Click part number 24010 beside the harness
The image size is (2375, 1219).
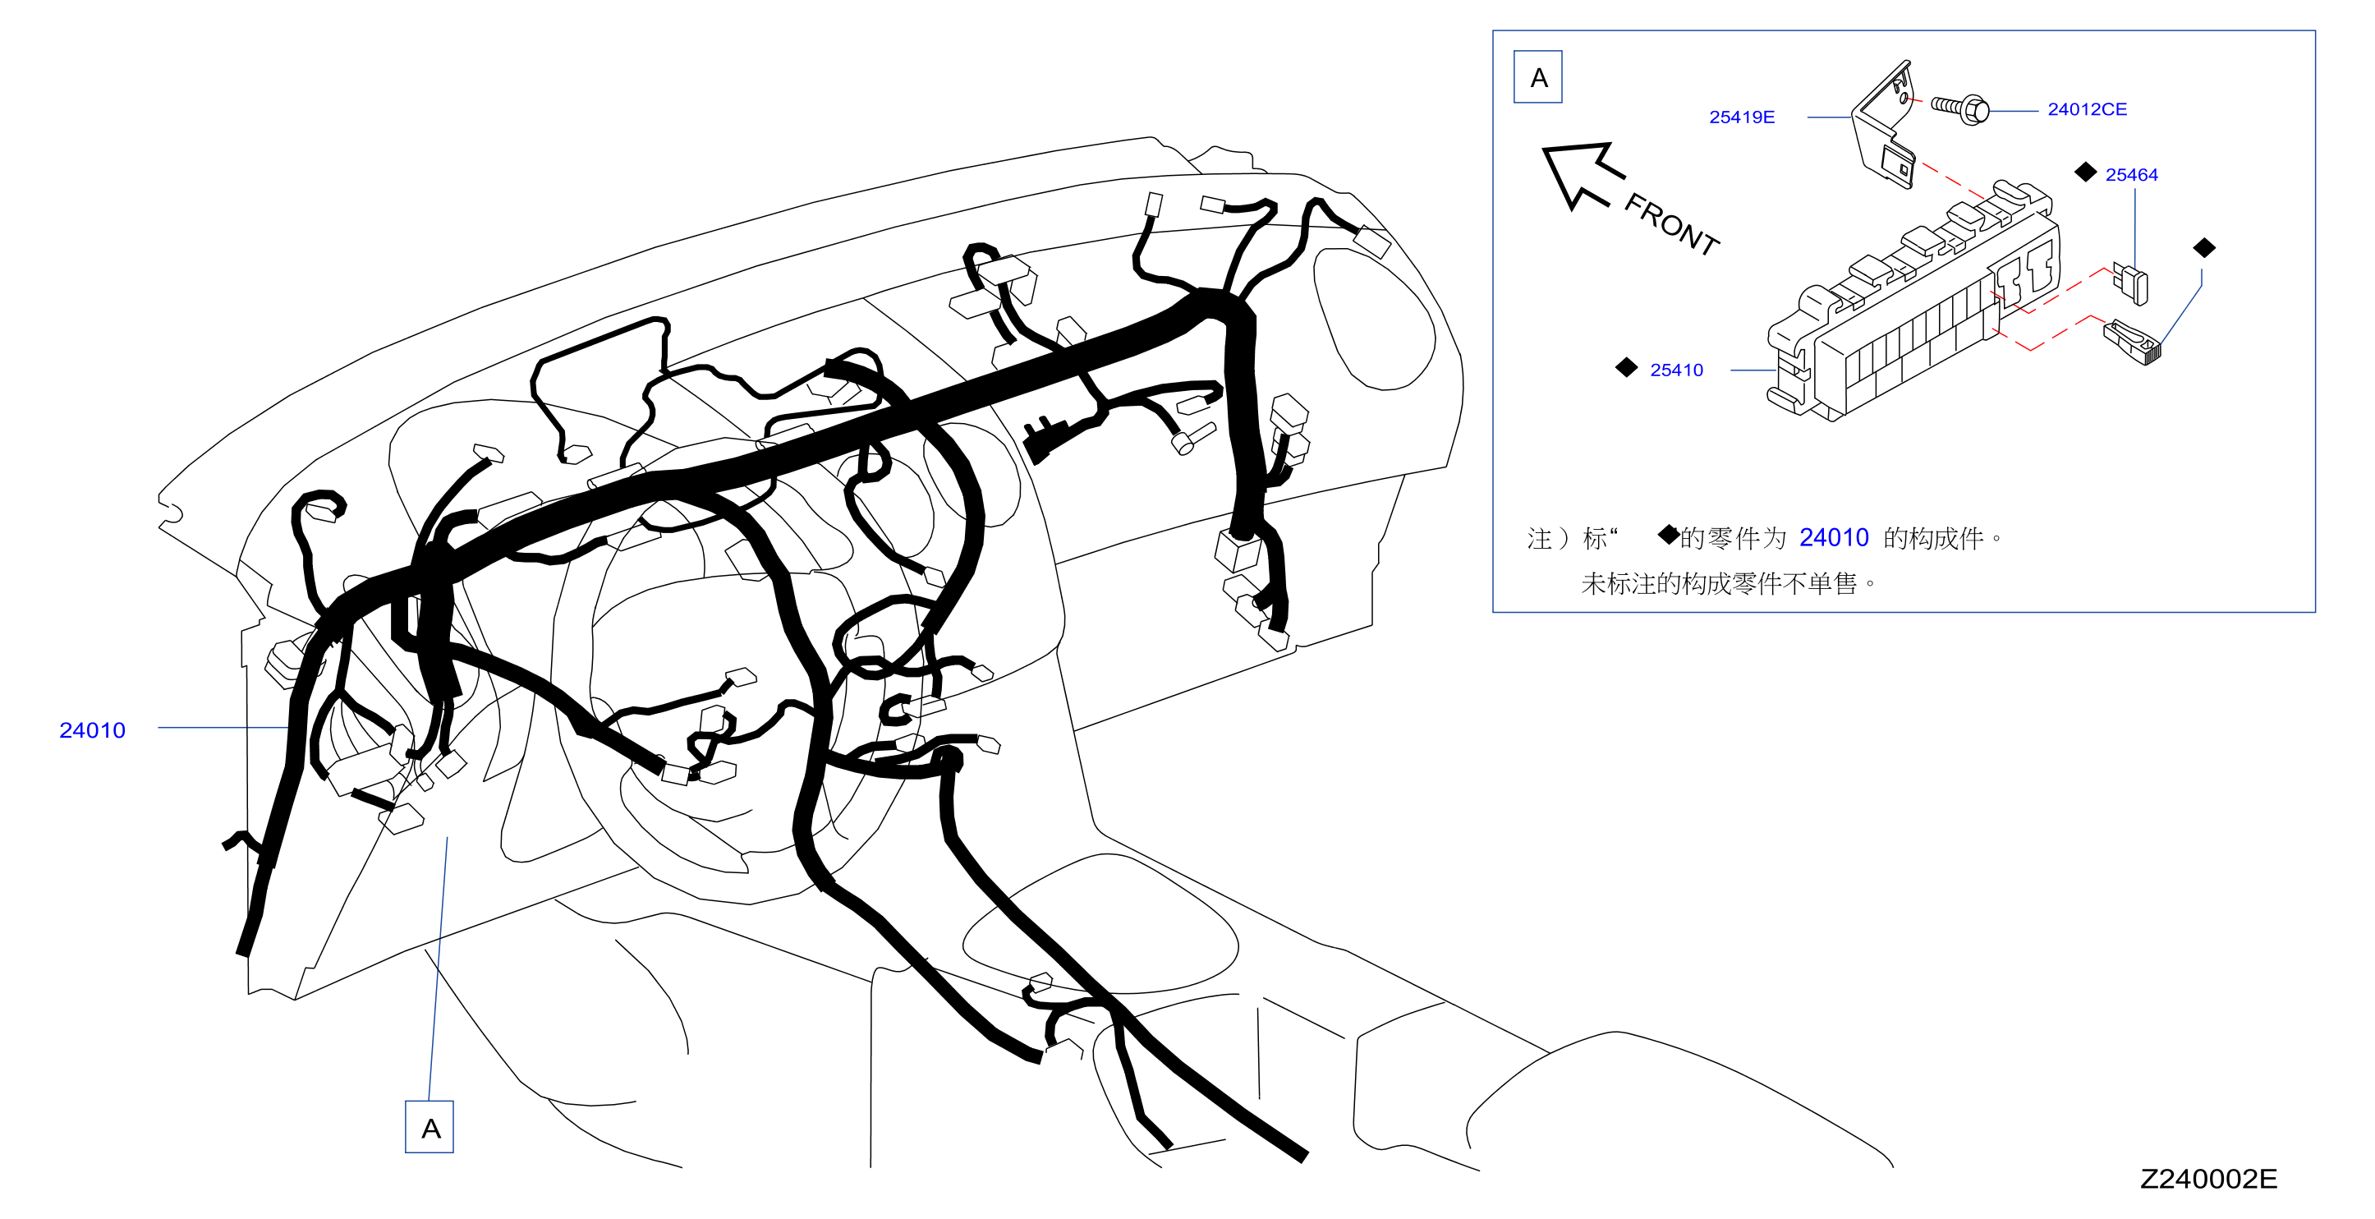[92, 730]
